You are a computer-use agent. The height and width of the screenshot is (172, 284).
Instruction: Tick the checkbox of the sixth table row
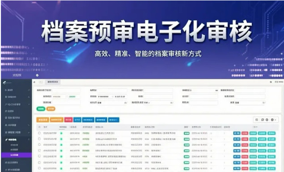tap(39, 163)
